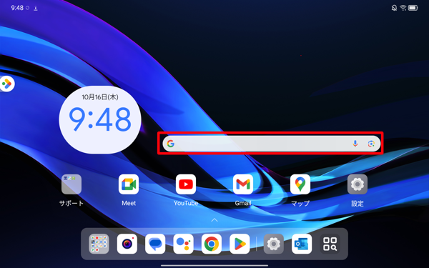The height and width of the screenshot is (268, 429).
Task: Open the サポート folder
Action: point(71,184)
